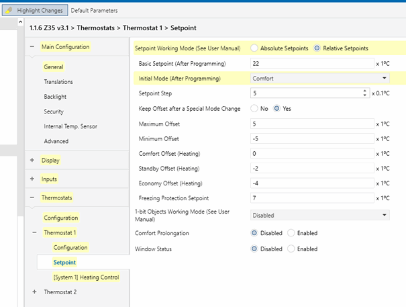The height and width of the screenshot is (307, 406).
Task: Click the Basic Setpoint input field
Action: point(312,64)
